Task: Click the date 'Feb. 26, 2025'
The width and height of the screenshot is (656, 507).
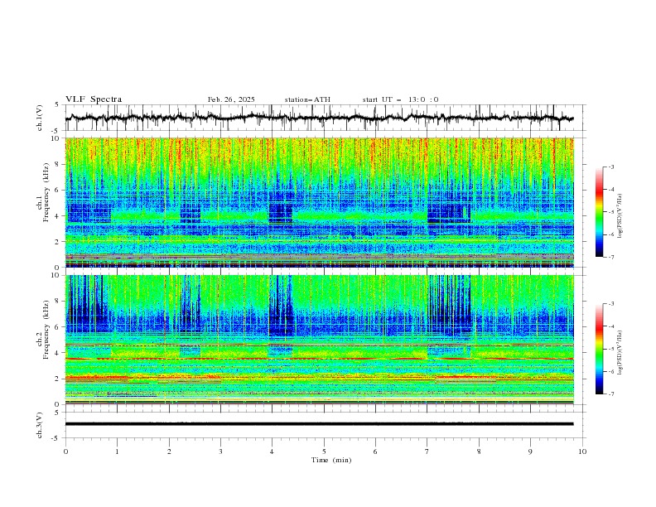Action: tap(231, 99)
